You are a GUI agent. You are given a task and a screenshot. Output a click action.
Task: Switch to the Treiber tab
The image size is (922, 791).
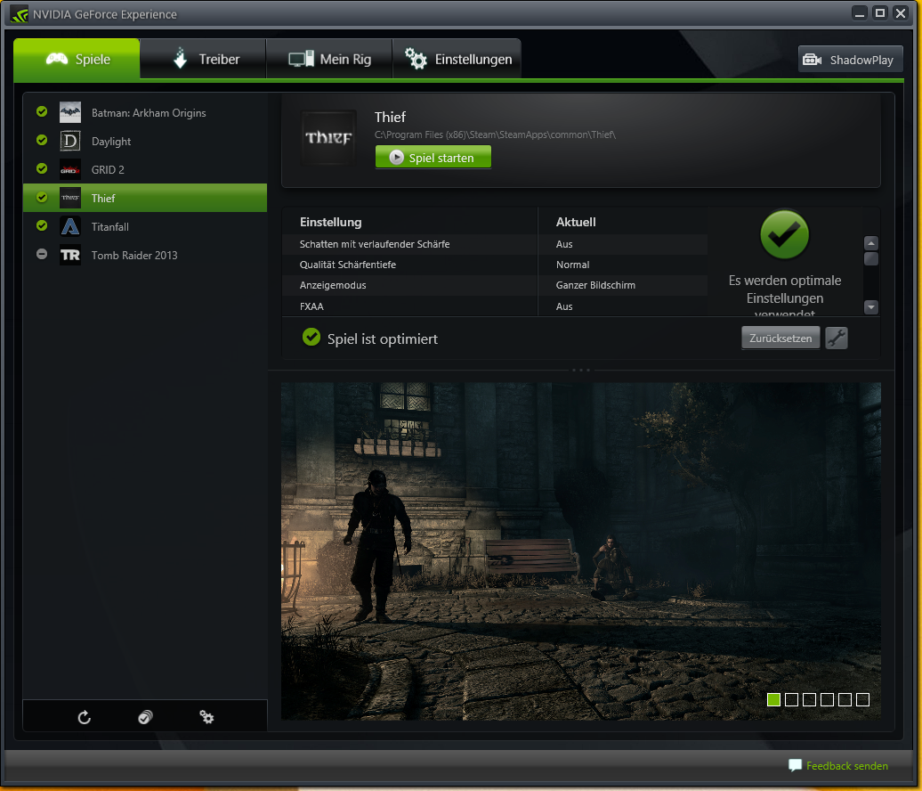(x=204, y=59)
